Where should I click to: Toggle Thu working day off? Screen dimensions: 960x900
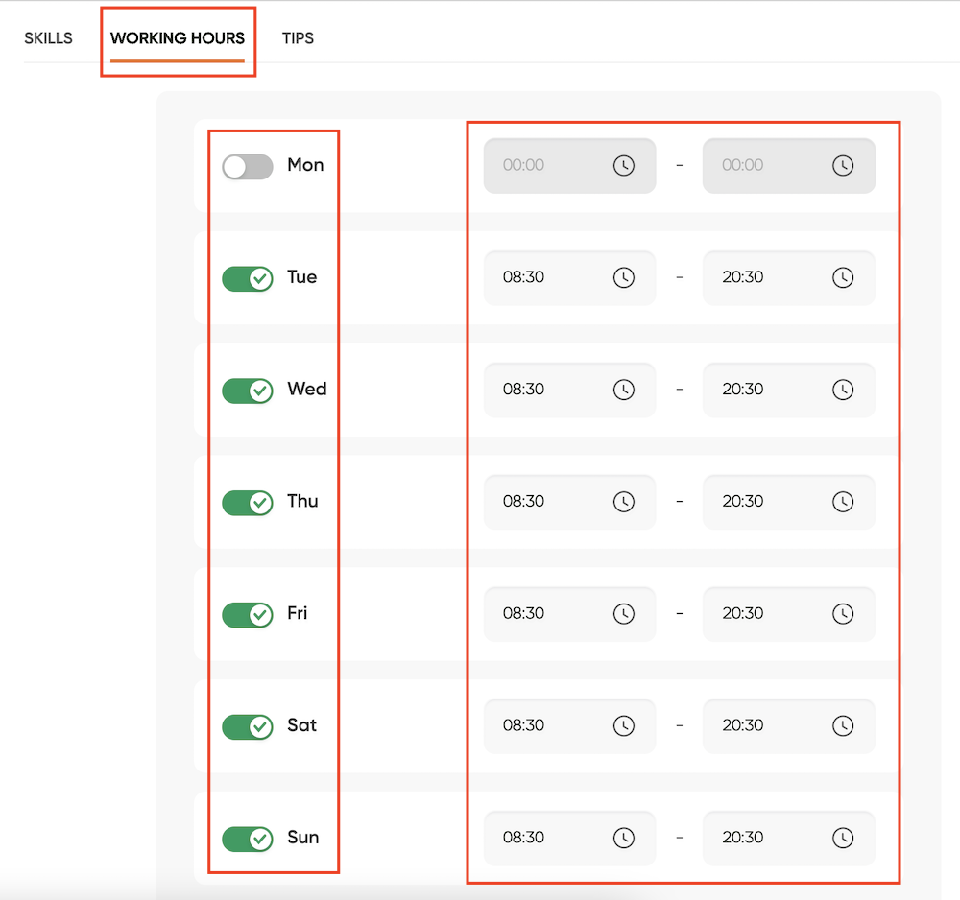[248, 503]
